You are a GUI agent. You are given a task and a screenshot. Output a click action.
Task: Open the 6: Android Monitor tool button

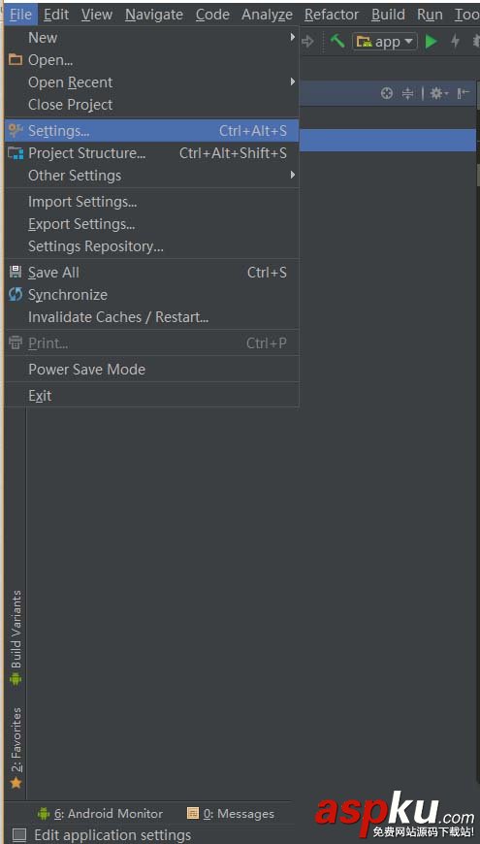(x=100, y=813)
